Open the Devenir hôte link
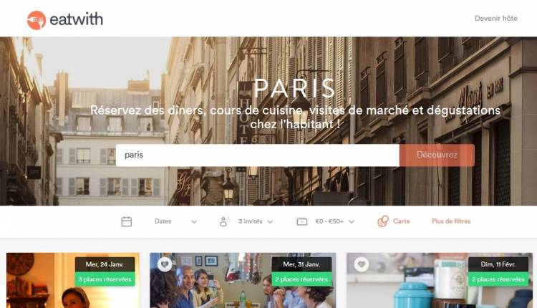The image size is (537, 308). (x=496, y=18)
